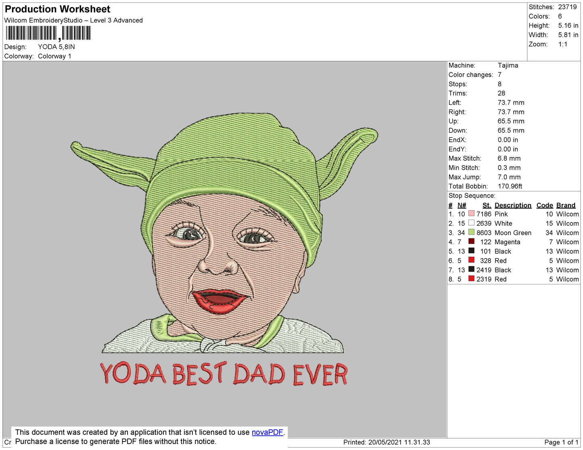
Task: Click the Max Stitch value 6.8 mm
Action: pyautogui.click(x=509, y=158)
